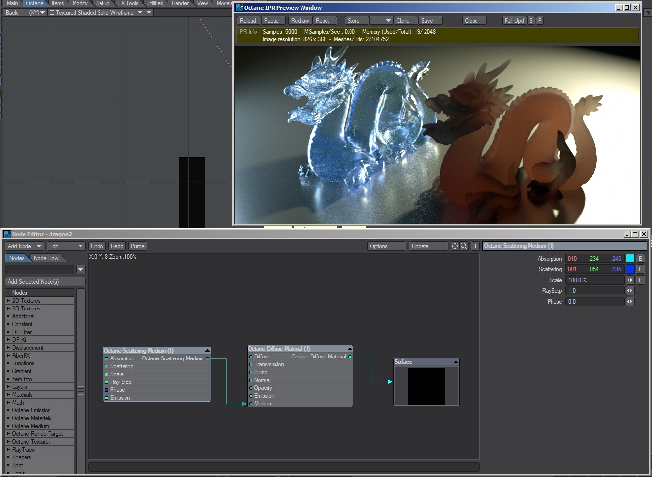Click the node search input field
This screenshot has height=477, width=652.
pos(40,270)
